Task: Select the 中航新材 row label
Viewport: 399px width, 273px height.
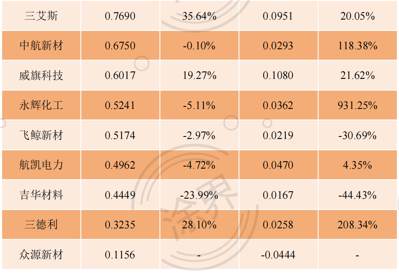Action: pyautogui.click(x=41, y=45)
